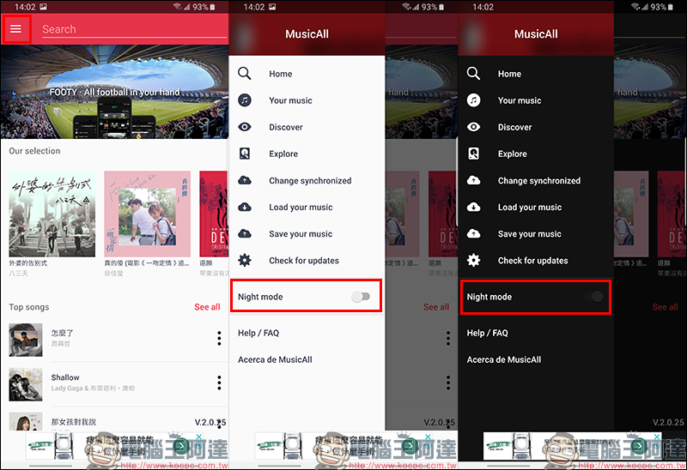Open Help / FAQ in light menu
This screenshot has width=687, height=470.
(x=258, y=333)
